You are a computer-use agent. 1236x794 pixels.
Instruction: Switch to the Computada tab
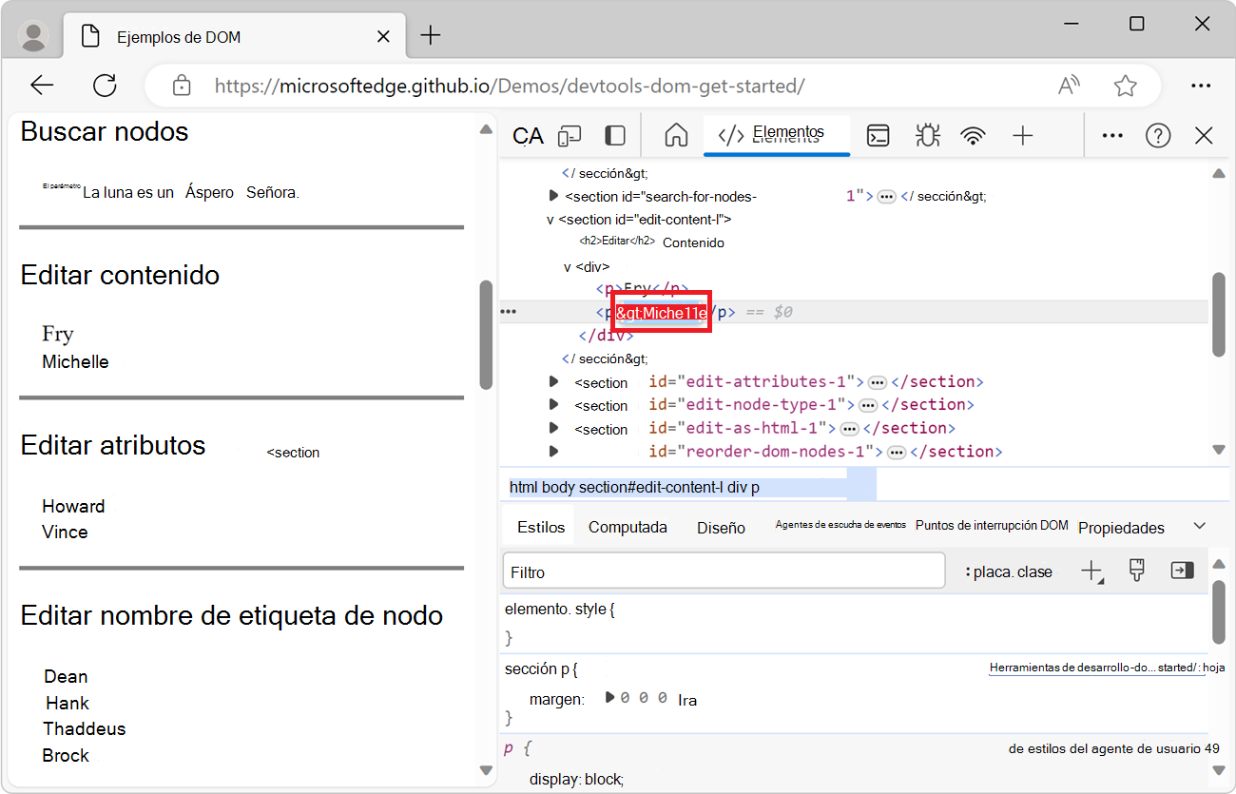(x=628, y=526)
